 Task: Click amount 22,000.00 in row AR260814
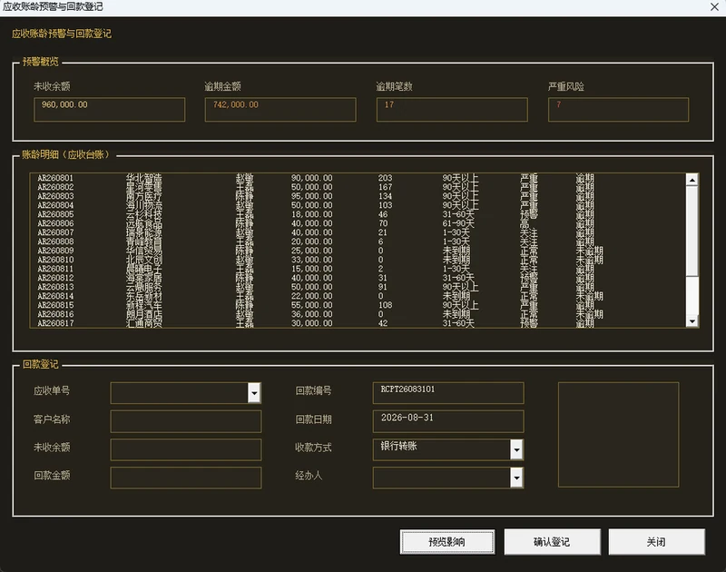(311, 296)
